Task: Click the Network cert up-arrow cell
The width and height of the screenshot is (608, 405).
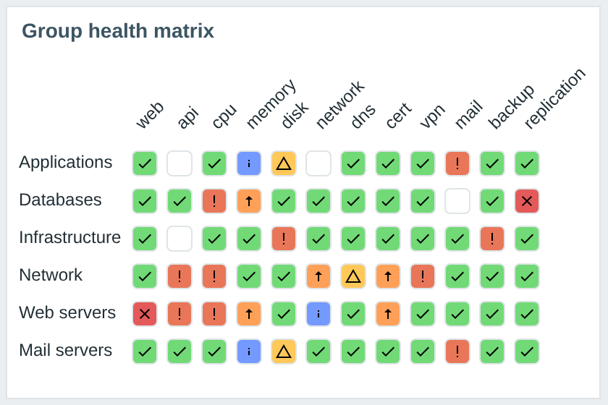Action: tap(388, 276)
